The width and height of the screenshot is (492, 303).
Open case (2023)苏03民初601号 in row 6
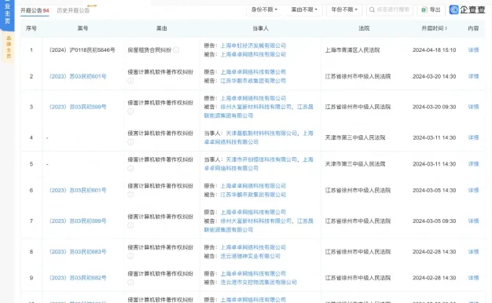click(78, 190)
